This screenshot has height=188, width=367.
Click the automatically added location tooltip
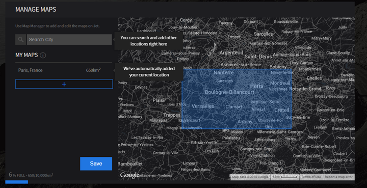pyautogui.click(x=149, y=72)
